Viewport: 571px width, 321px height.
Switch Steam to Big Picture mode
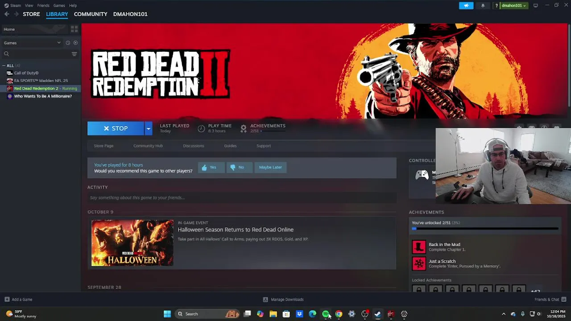[535, 5]
